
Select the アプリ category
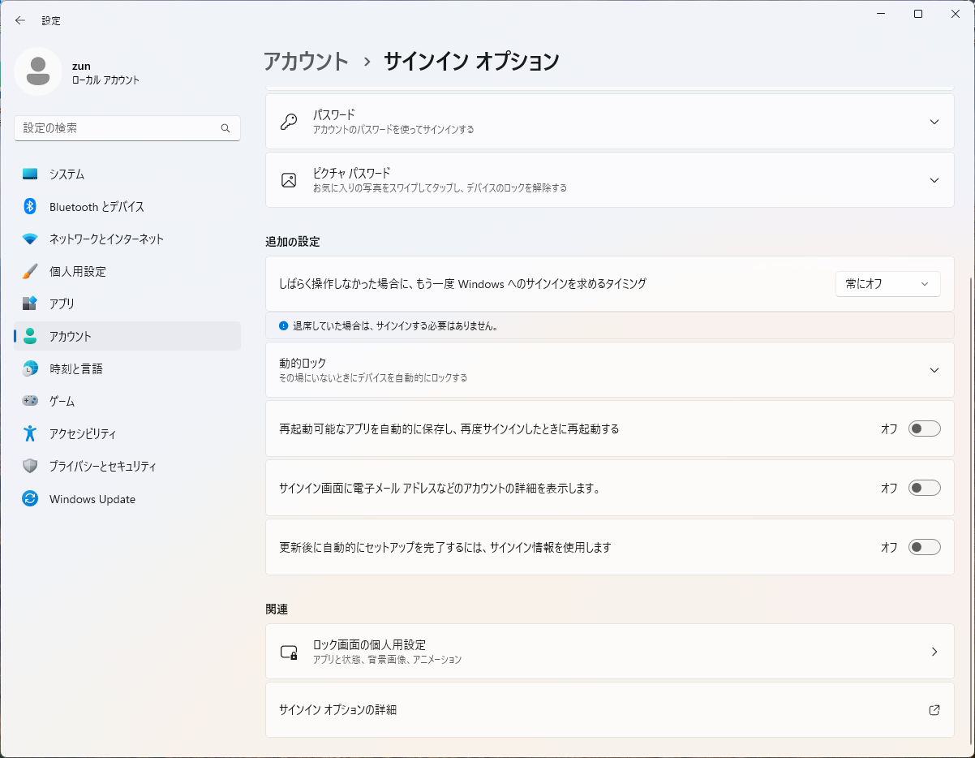coord(127,304)
